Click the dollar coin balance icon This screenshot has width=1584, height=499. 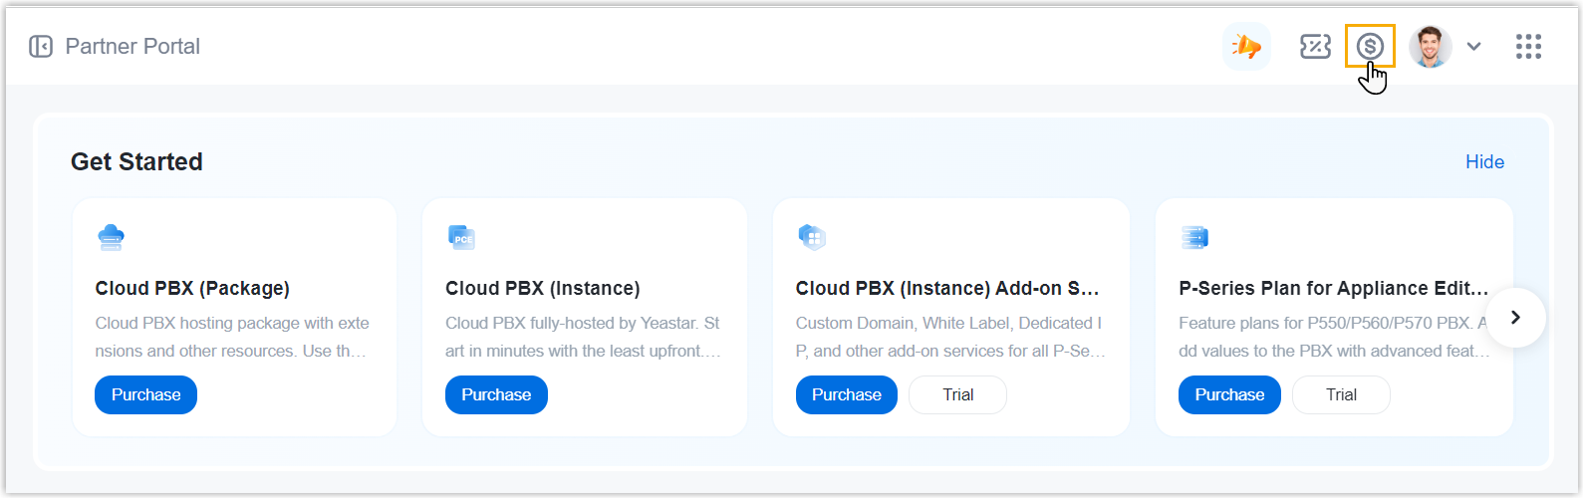1370,46
